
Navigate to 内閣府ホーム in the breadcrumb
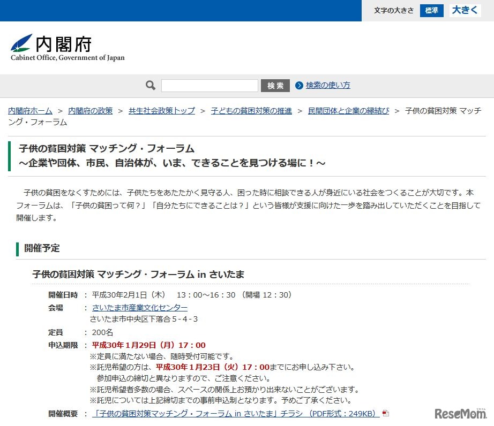pos(30,110)
